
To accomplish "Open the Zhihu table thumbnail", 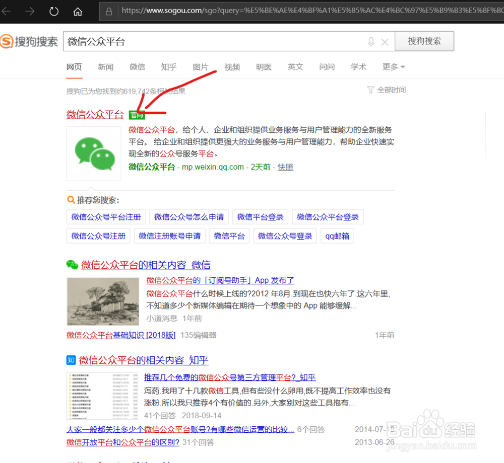I will 102,396.
